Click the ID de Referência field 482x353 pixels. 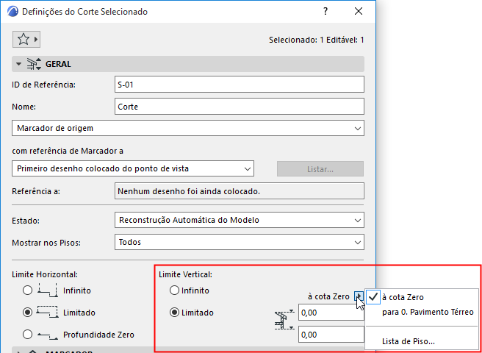tap(240, 85)
